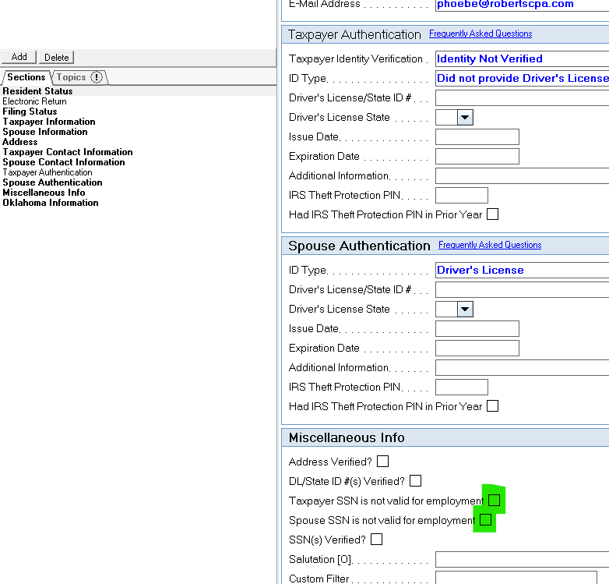The height and width of the screenshot is (584, 609).
Task: Click spouse Additional Information field
Action: [522, 367]
